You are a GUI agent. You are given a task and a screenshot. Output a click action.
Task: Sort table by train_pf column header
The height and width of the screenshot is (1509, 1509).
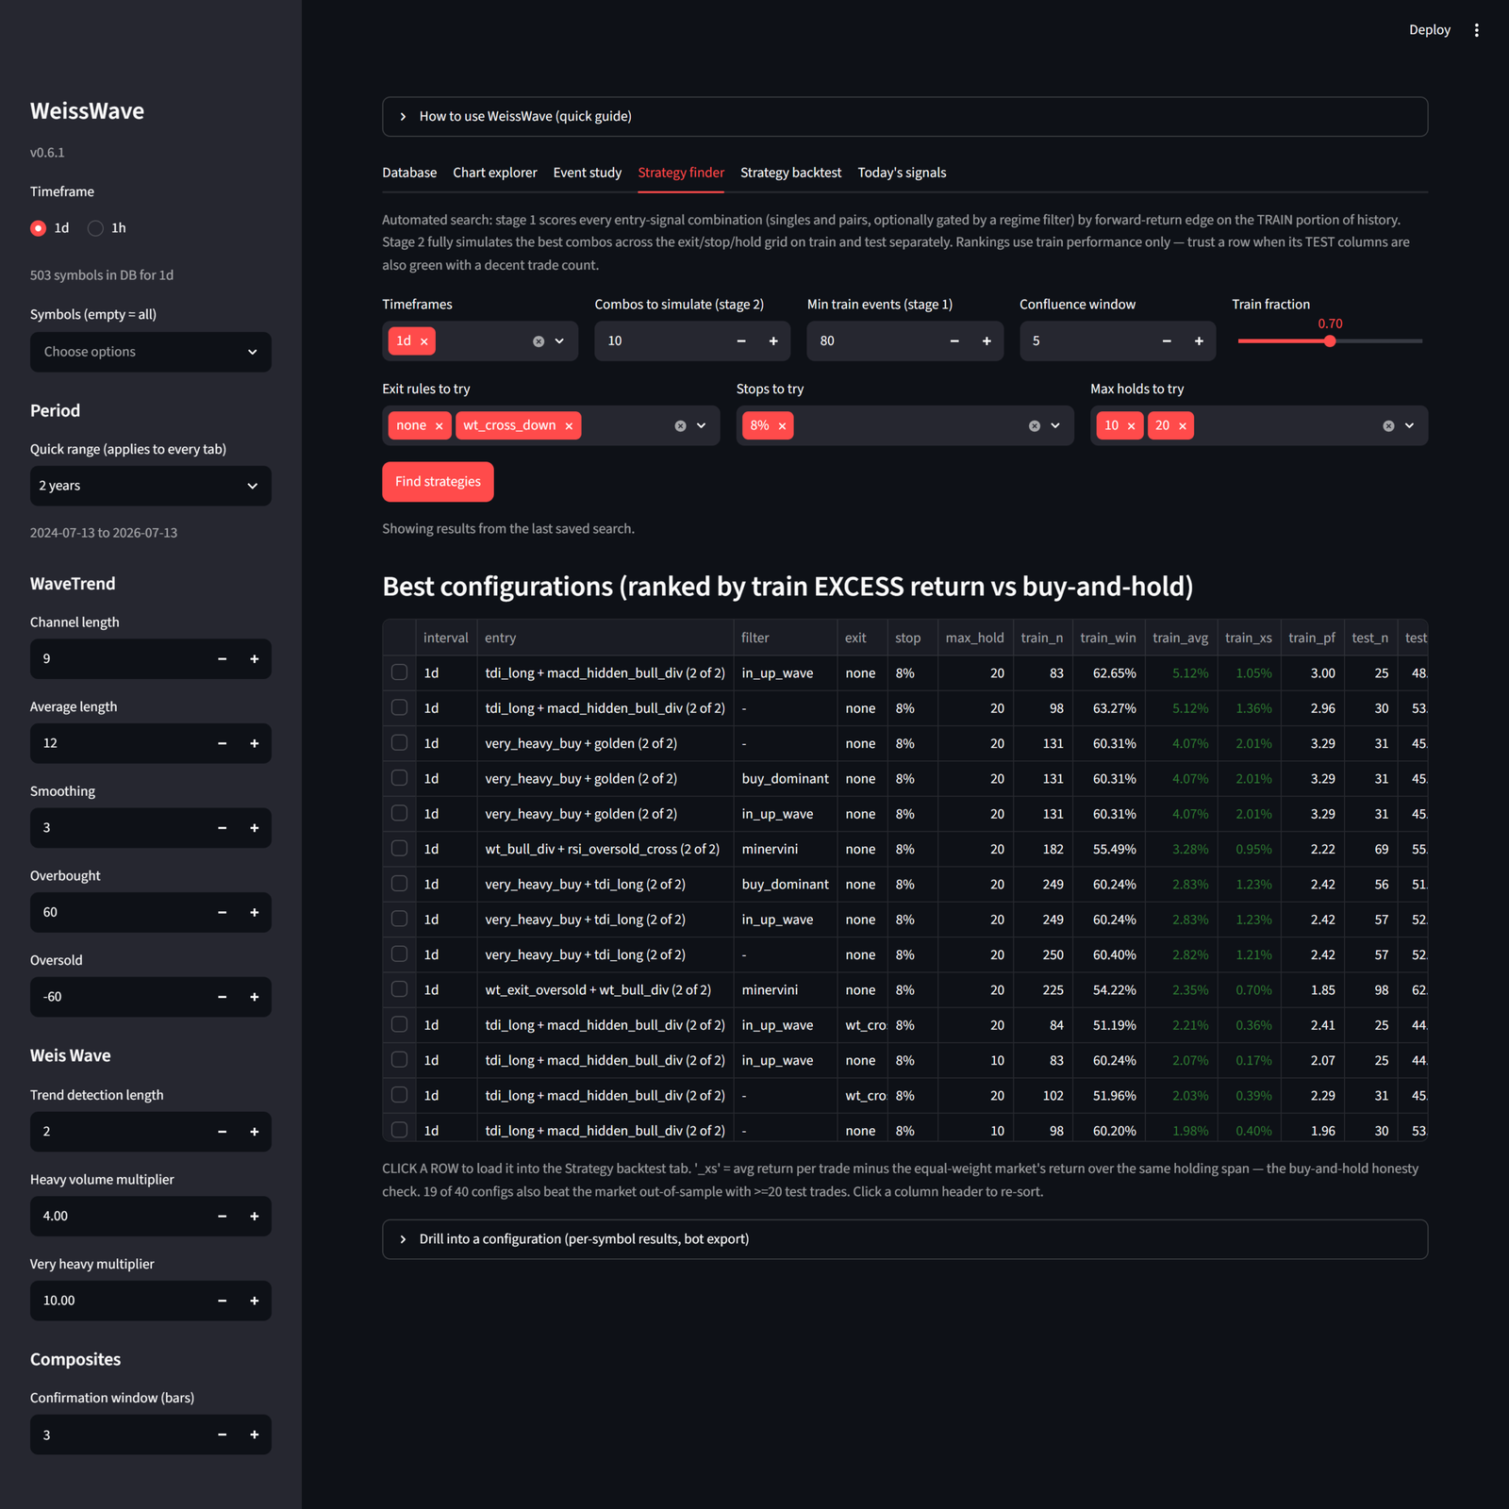(x=1312, y=638)
